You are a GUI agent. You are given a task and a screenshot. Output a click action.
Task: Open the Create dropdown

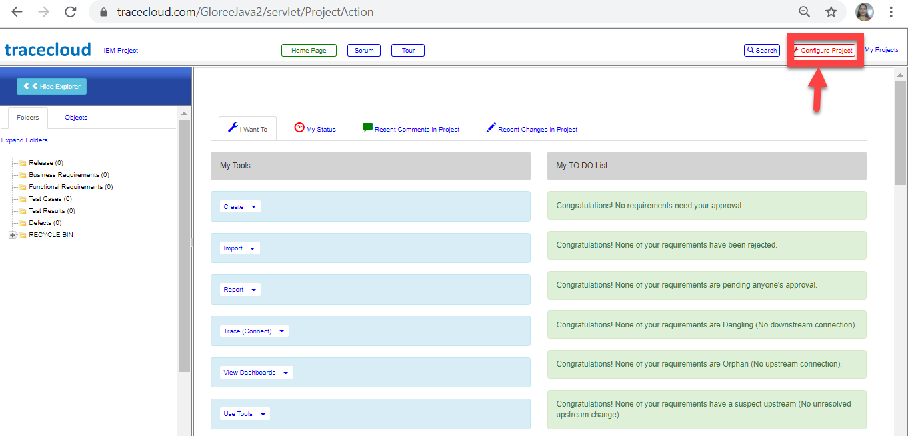coord(240,207)
